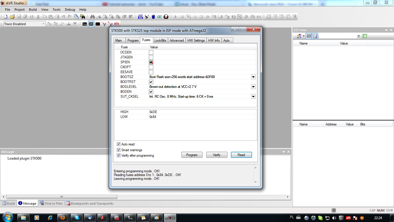This screenshot has height=222, width=394.
Task: Click the Open File folder icon
Action: [x=12, y=17]
